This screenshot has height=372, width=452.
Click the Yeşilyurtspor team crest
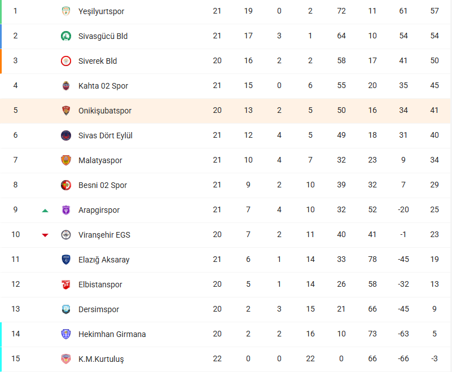66,11
